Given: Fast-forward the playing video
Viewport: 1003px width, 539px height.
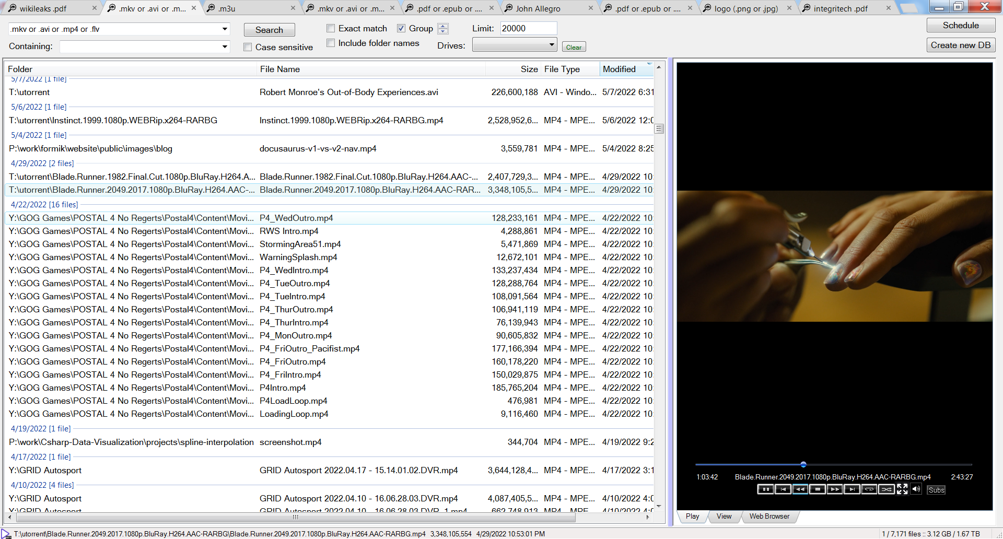Looking at the screenshot, I should pos(835,489).
